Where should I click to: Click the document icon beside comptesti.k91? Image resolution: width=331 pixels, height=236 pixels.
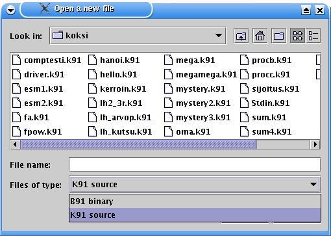click(x=16, y=60)
